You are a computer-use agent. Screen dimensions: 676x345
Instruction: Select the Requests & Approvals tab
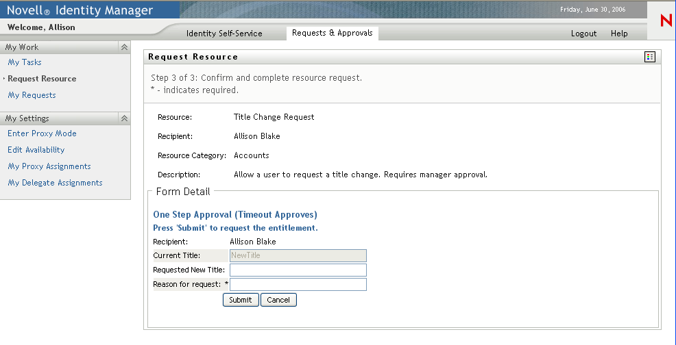coord(332,33)
